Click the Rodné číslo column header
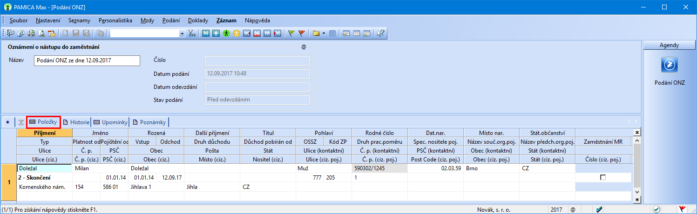 379,133
